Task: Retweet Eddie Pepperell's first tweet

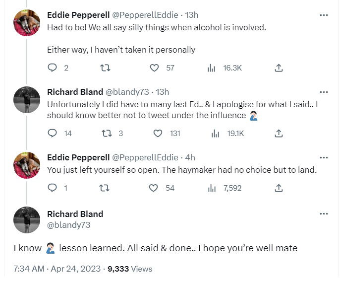Action: (x=105, y=68)
